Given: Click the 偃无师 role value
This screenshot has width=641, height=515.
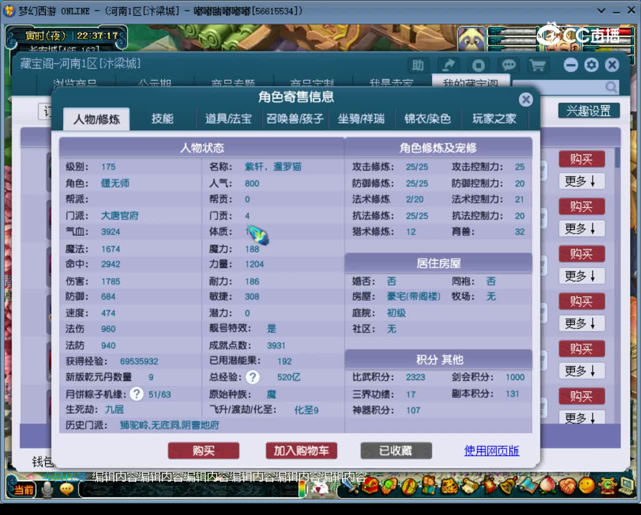Looking at the screenshot, I should (x=115, y=183).
